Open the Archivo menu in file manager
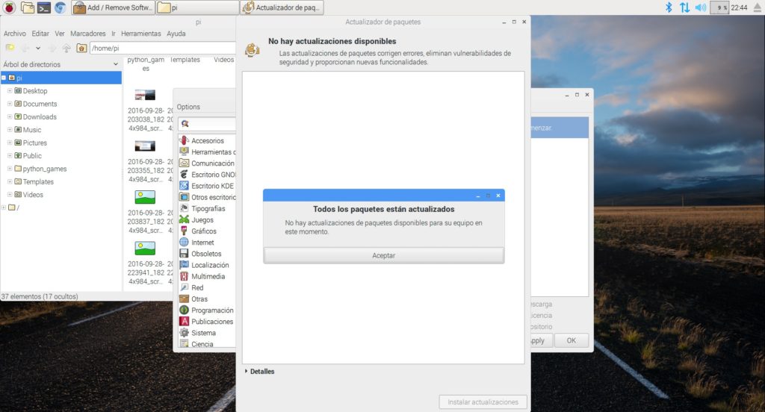This screenshot has width=765, height=412. point(15,34)
